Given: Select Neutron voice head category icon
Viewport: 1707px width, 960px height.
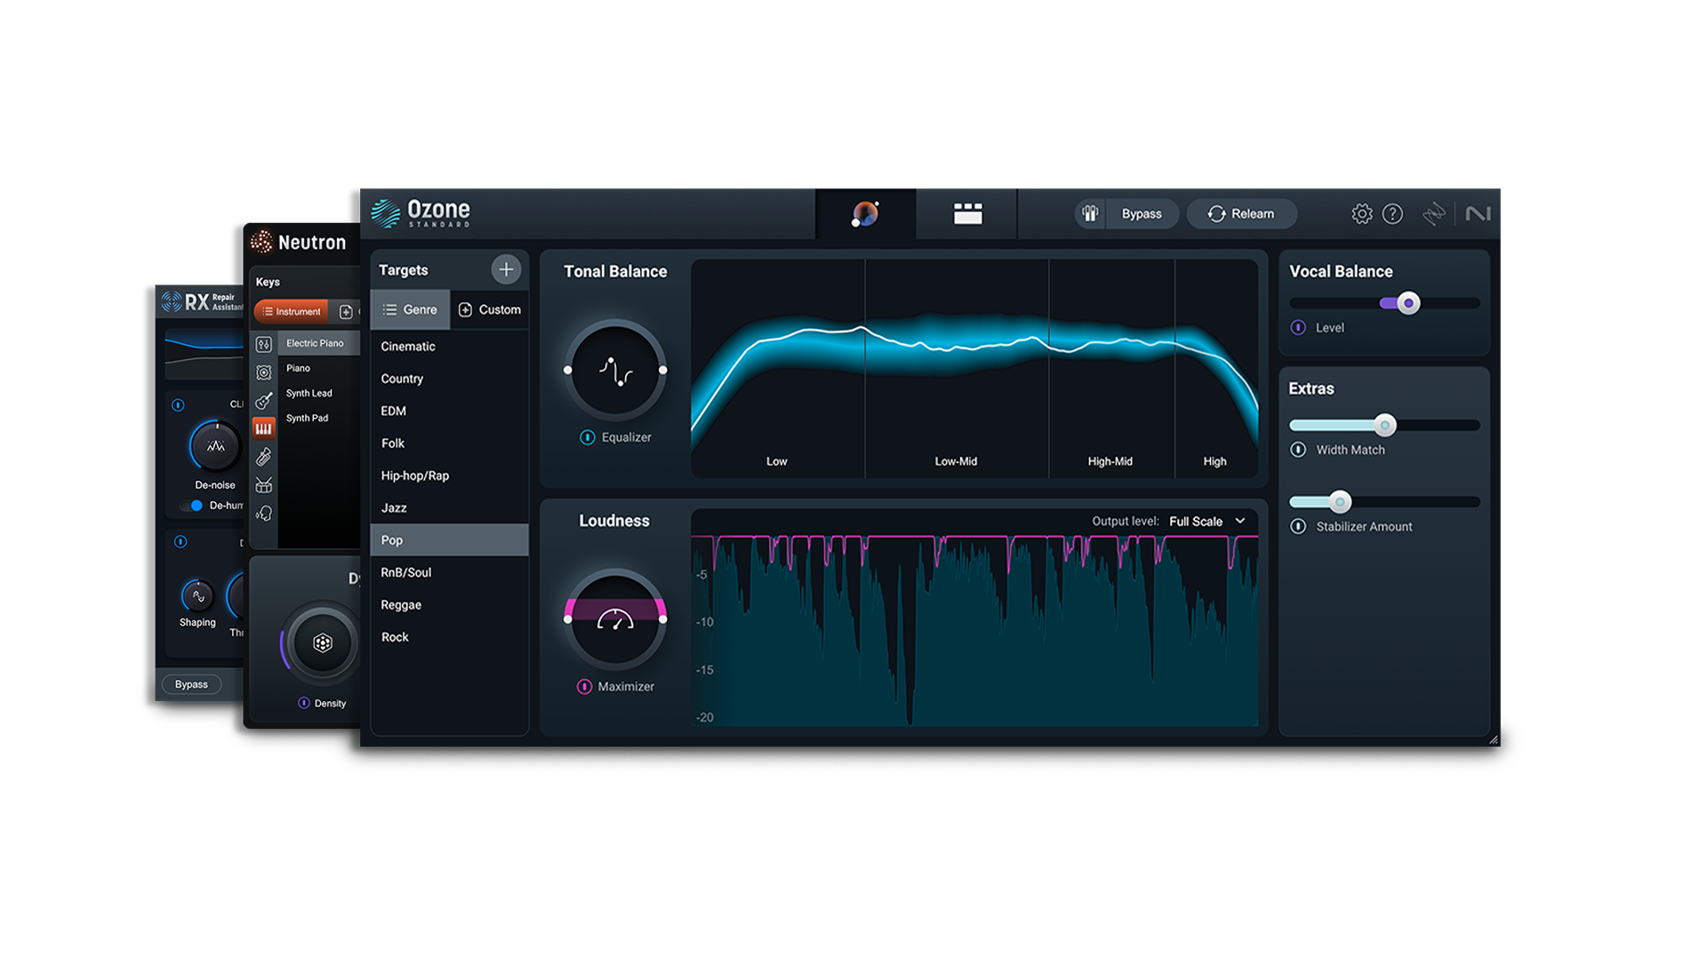Looking at the screenshot, I should [x=263, y=514].
